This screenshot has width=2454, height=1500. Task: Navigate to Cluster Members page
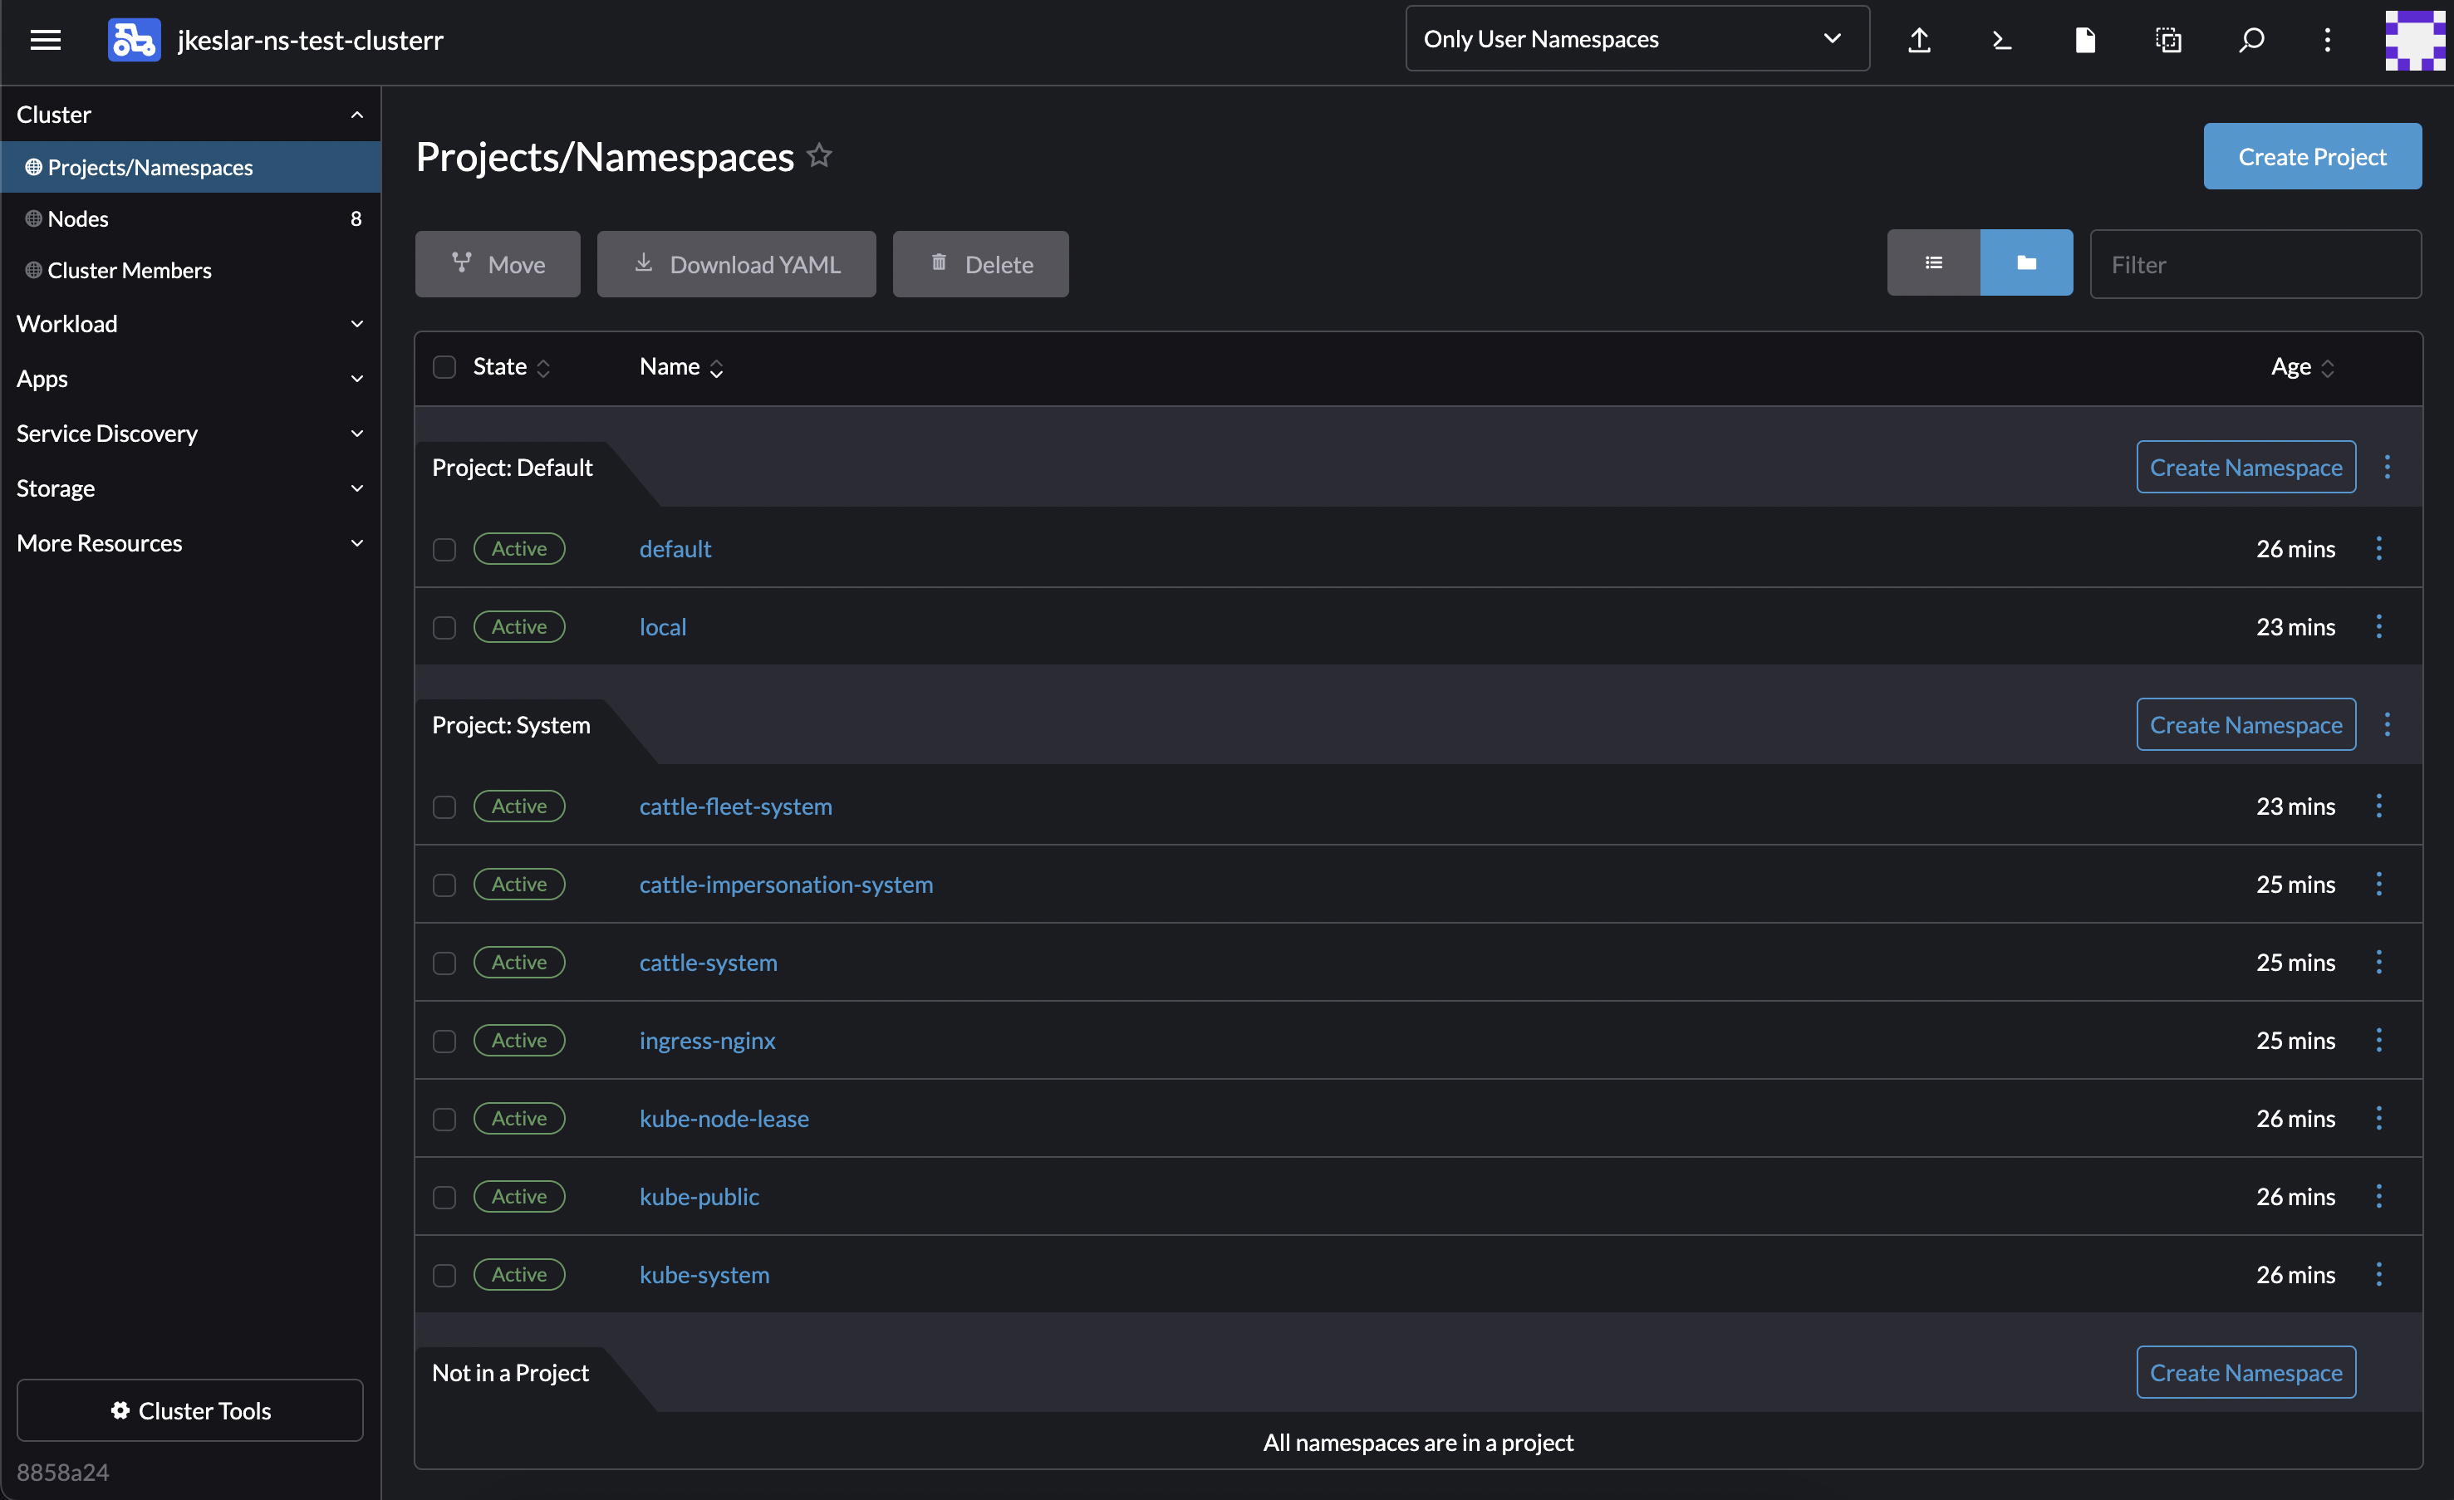point(130,270)
